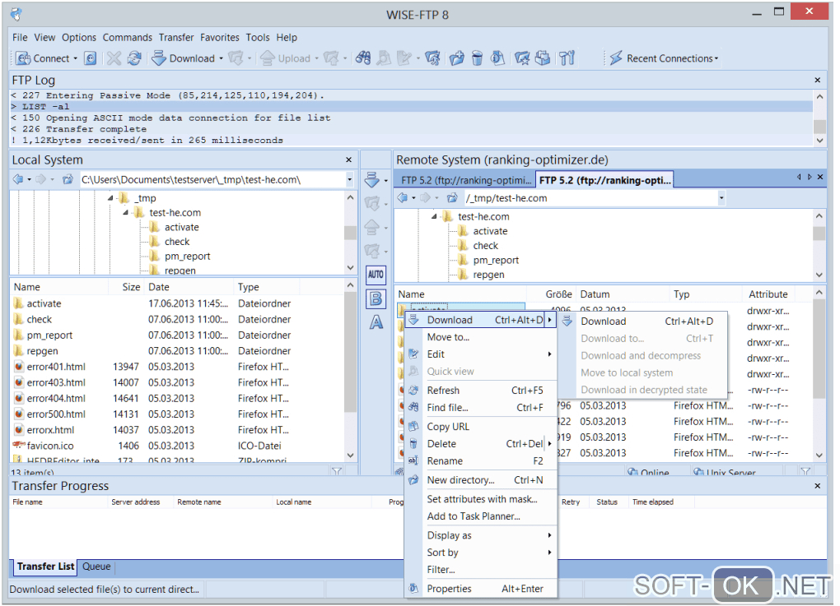The image size is (840, 606).
Task: Select favicon.ico in the local file list
Action: [49, 446]
